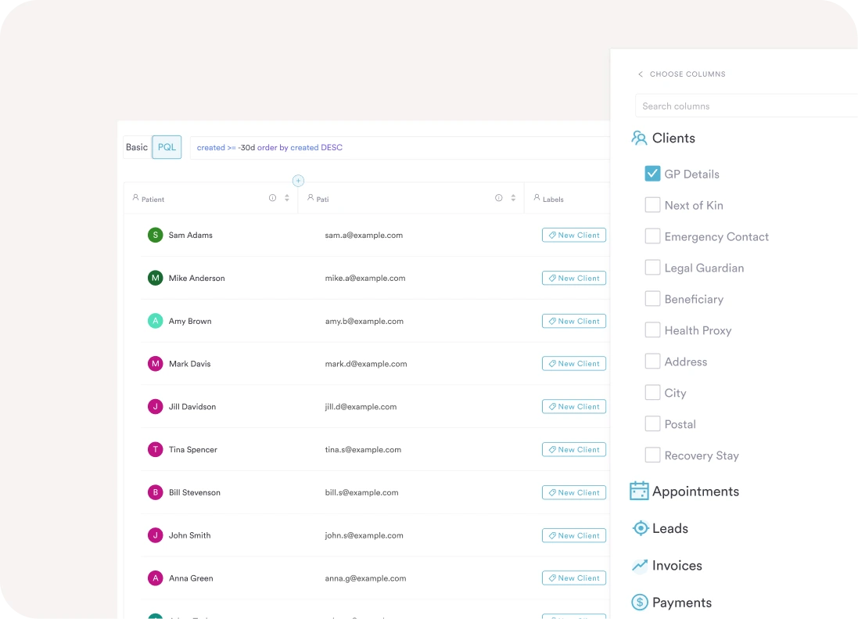Check the Emergency Contact column box
This screenshot has height=619, width=858.
click(652, 236)
